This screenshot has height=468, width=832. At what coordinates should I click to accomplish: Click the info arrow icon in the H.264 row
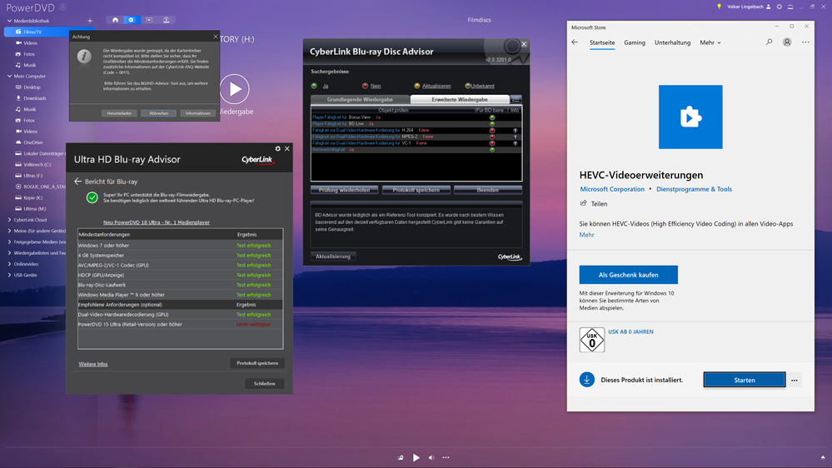pyautogui.click(x=515, y=130)
